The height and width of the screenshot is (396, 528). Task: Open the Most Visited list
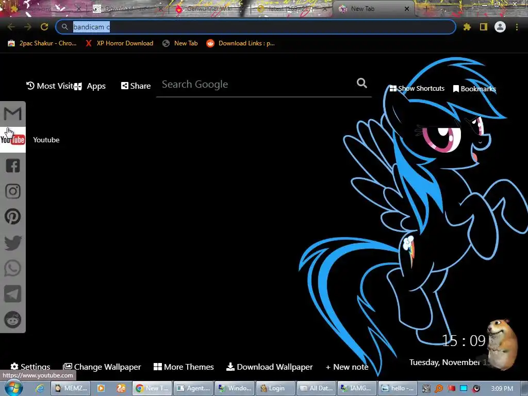click(x=49, y=86)
